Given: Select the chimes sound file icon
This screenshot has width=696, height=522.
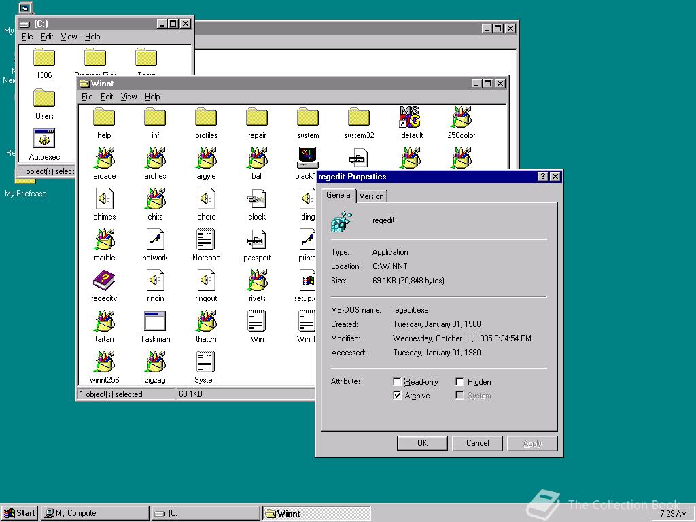Looking at the screenshot, I should 104,198.
